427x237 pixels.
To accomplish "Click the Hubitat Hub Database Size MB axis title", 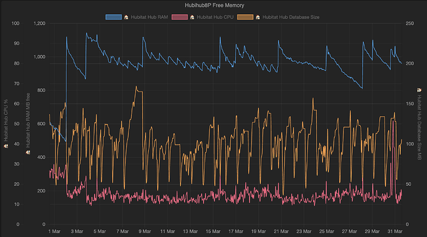I will point(419,127).
